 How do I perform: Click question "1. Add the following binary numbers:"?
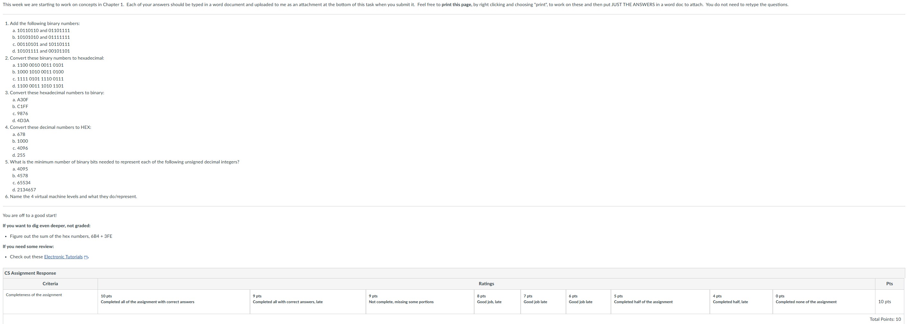point(42,23)
